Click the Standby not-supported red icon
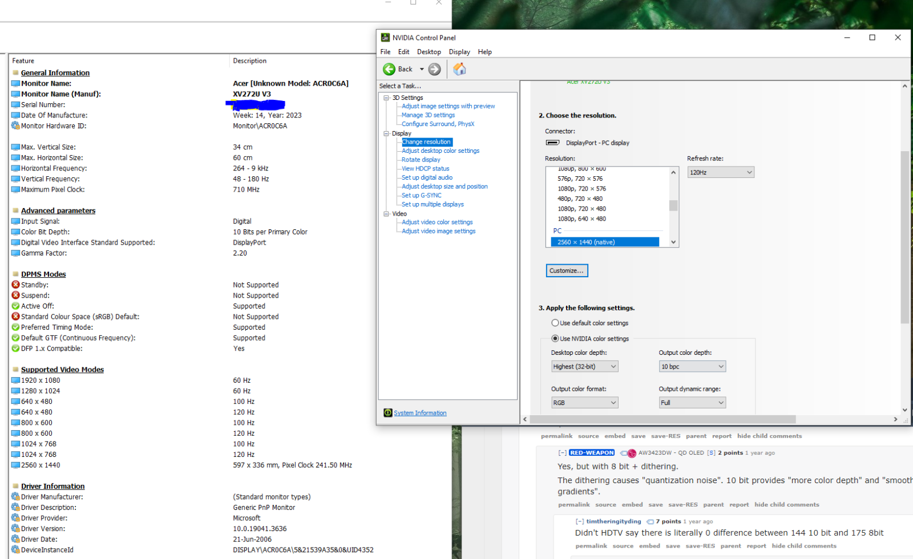This screenshot has height=559, width=913. point(16,285)
